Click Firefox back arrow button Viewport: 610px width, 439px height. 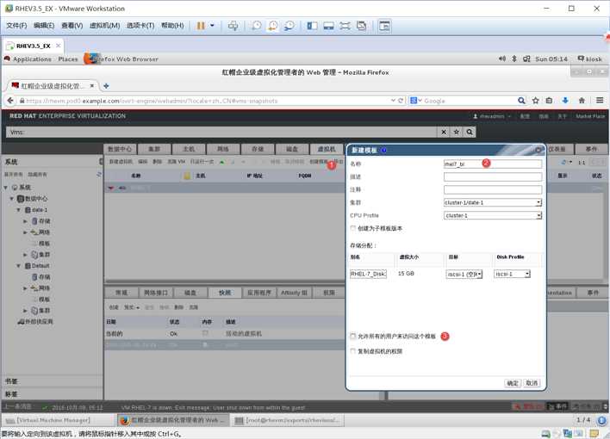click(x=10, y=101)
